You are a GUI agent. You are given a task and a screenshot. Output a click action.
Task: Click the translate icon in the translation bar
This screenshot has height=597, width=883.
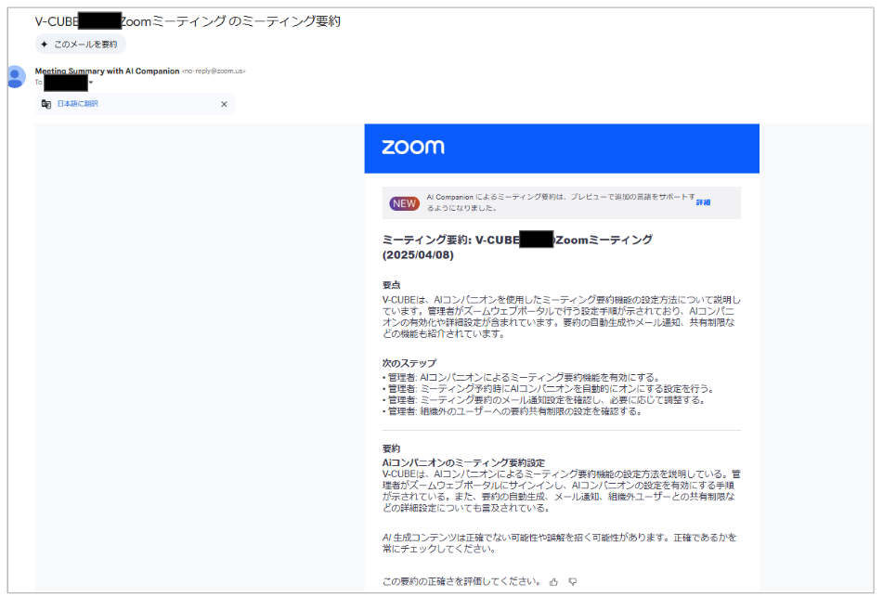(x=46, y=104)
